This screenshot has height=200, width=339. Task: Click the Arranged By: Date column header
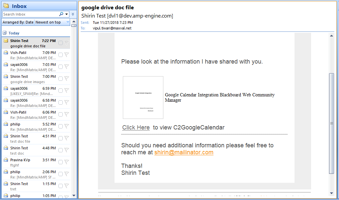(x=18, y=22)
